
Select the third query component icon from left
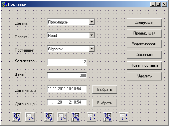(75, 117)
